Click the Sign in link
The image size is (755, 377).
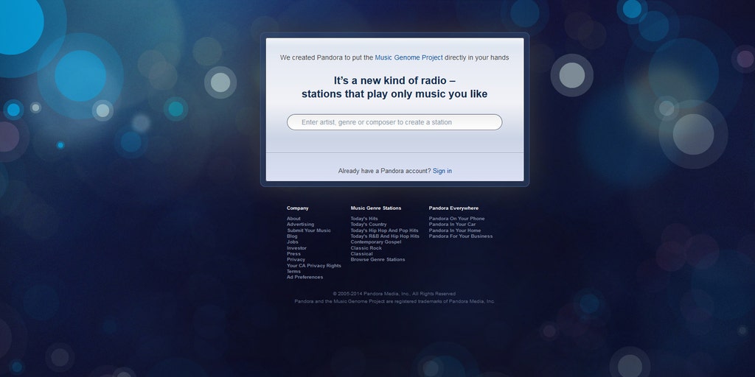point(442,171)
